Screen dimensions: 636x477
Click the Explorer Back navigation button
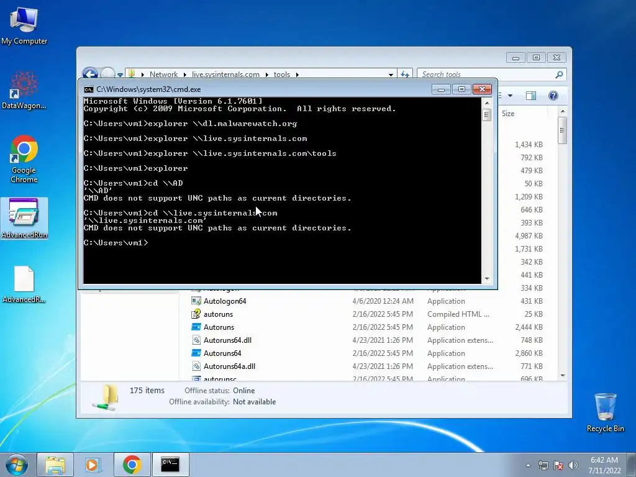(90, 73)
